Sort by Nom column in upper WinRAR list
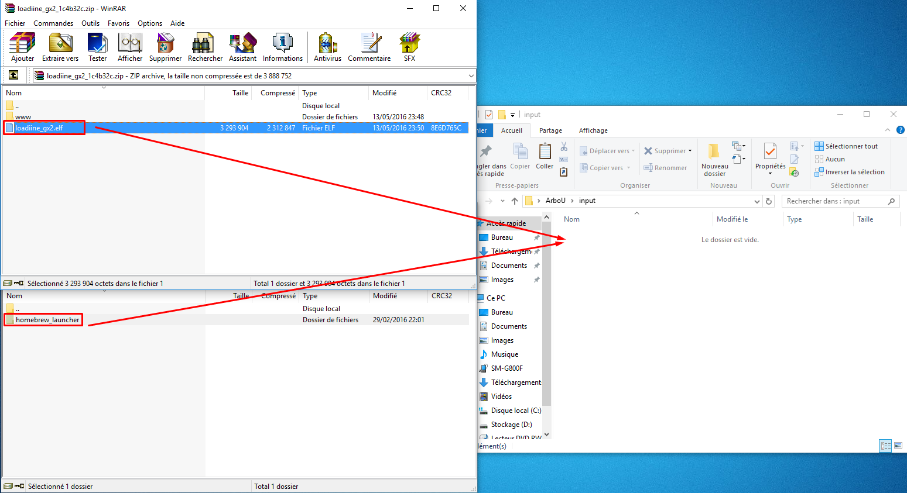907x493 pixels. tap(14, 93)
